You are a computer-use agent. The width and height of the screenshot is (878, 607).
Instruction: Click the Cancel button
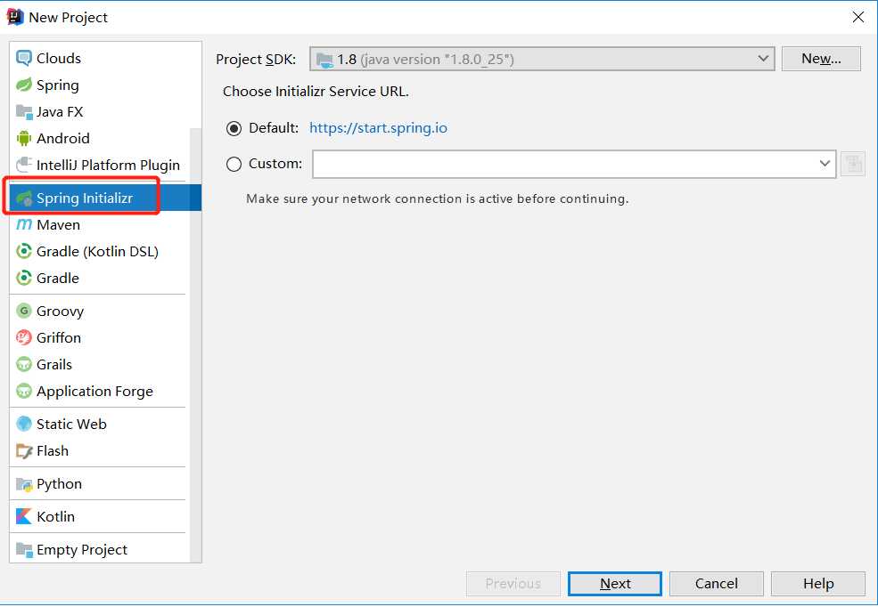[716, 584]
